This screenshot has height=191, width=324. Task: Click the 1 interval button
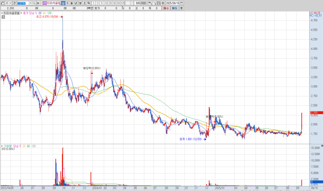[94, 3]
